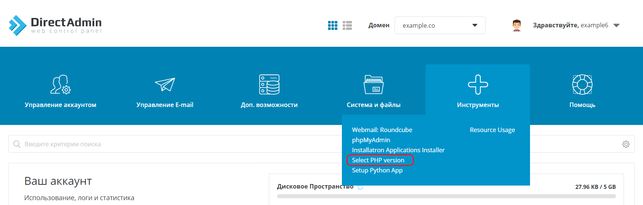Open Resource Usage link
This screenshot has height=205, width=643.
492,130
